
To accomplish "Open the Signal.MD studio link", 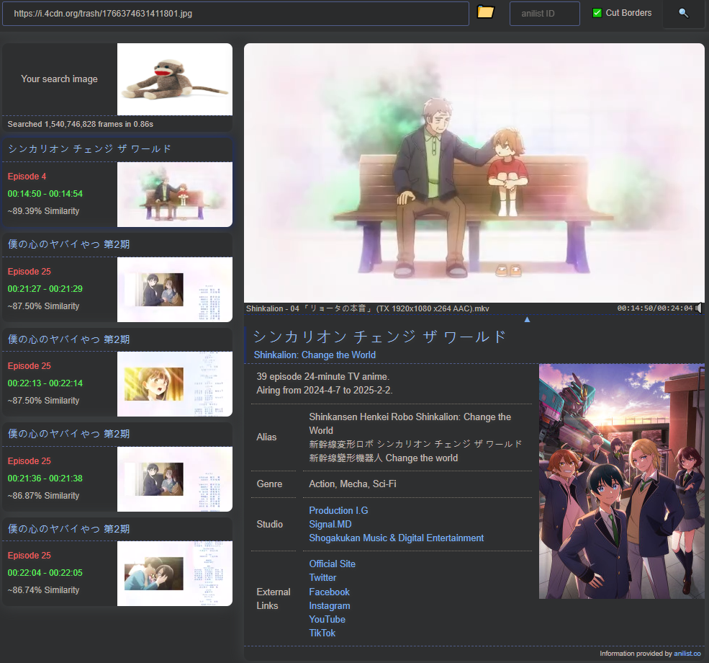I will (330, 524).
